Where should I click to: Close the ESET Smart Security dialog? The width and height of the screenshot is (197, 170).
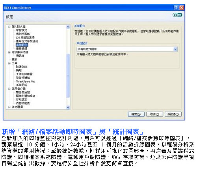click(x=182, y=7)
